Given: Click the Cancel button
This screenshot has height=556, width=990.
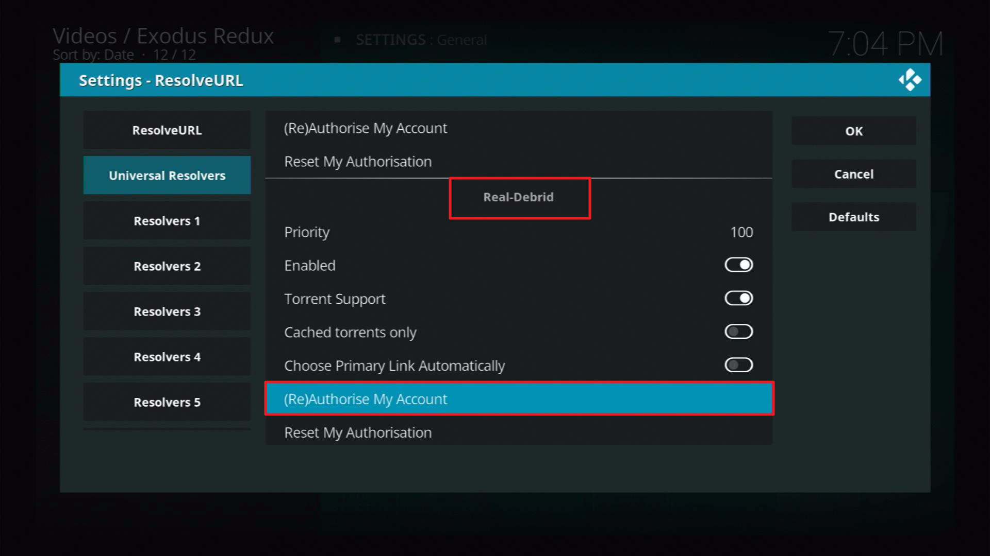Looking at the screenshot, I should pyautogui.click(x=854, y=174).
